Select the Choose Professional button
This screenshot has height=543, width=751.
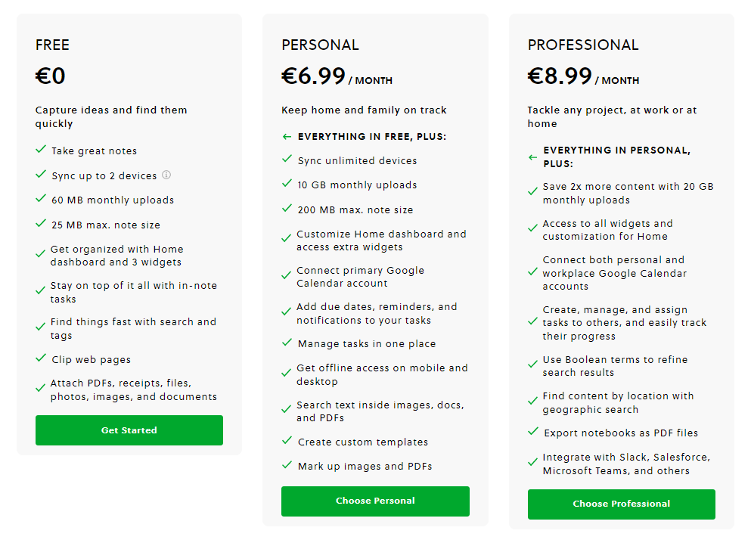(621, 504)
